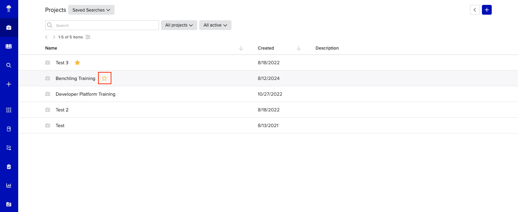Viewport: 518px width, 212px height.
Task: Open the Test 2 project
Action: (62, 110)
